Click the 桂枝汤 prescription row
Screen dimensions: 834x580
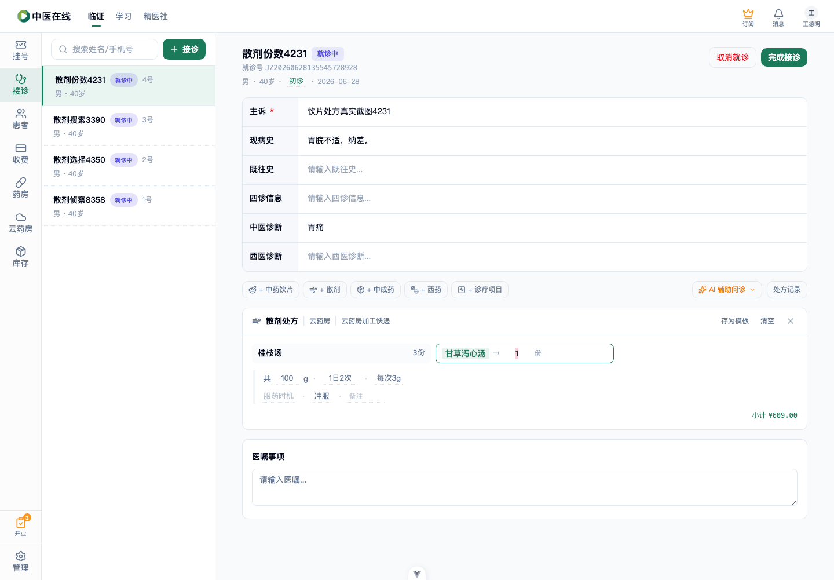(x=341, y=353)
